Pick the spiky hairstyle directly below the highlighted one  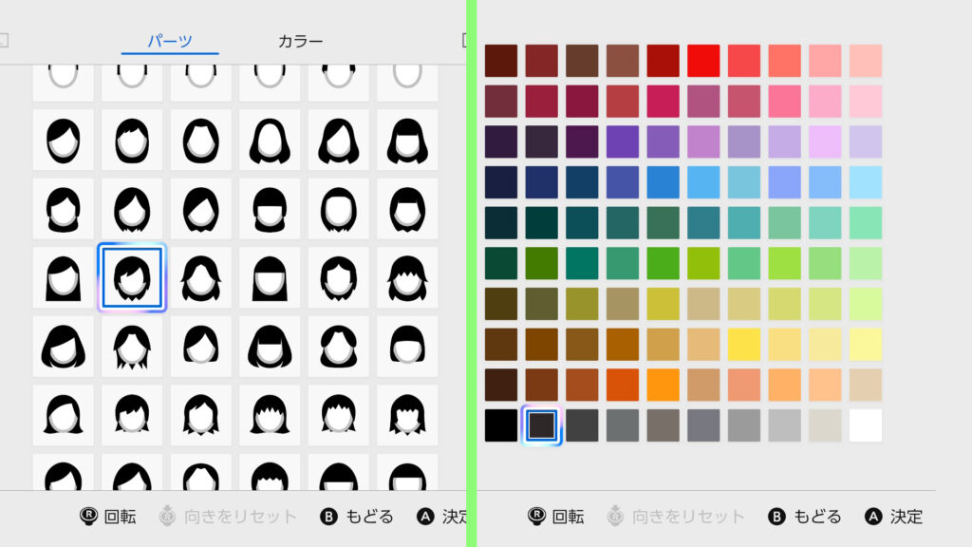click(x=132, y=347)
